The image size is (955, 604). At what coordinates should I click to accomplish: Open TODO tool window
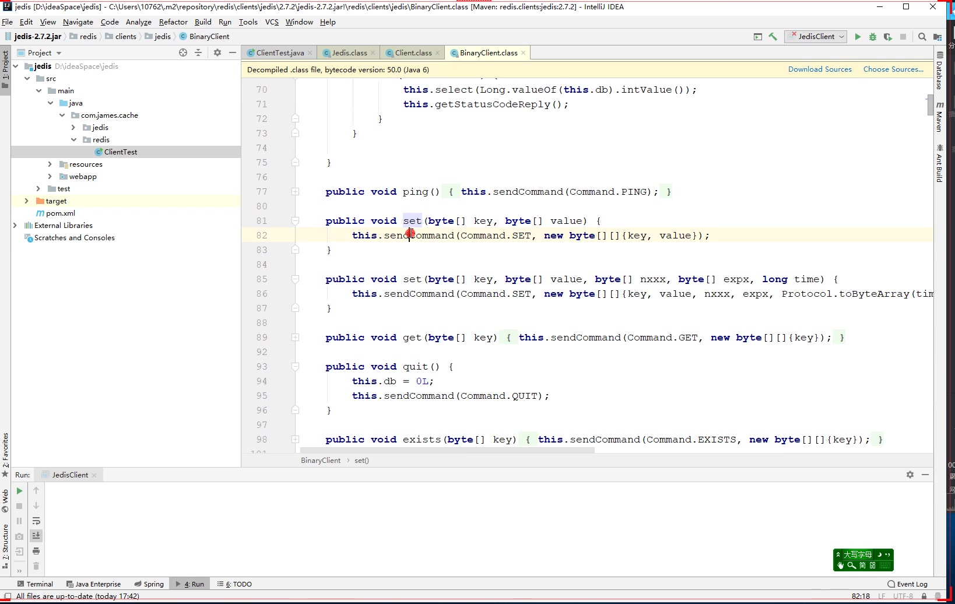click(234, 584)
